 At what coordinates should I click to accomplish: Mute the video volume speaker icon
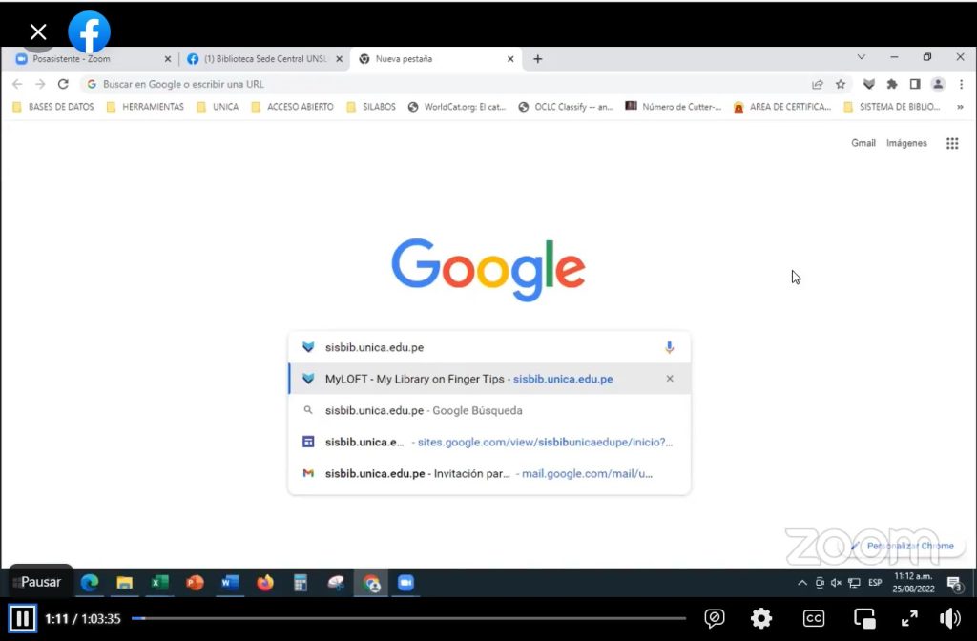[x=950, y=618]
